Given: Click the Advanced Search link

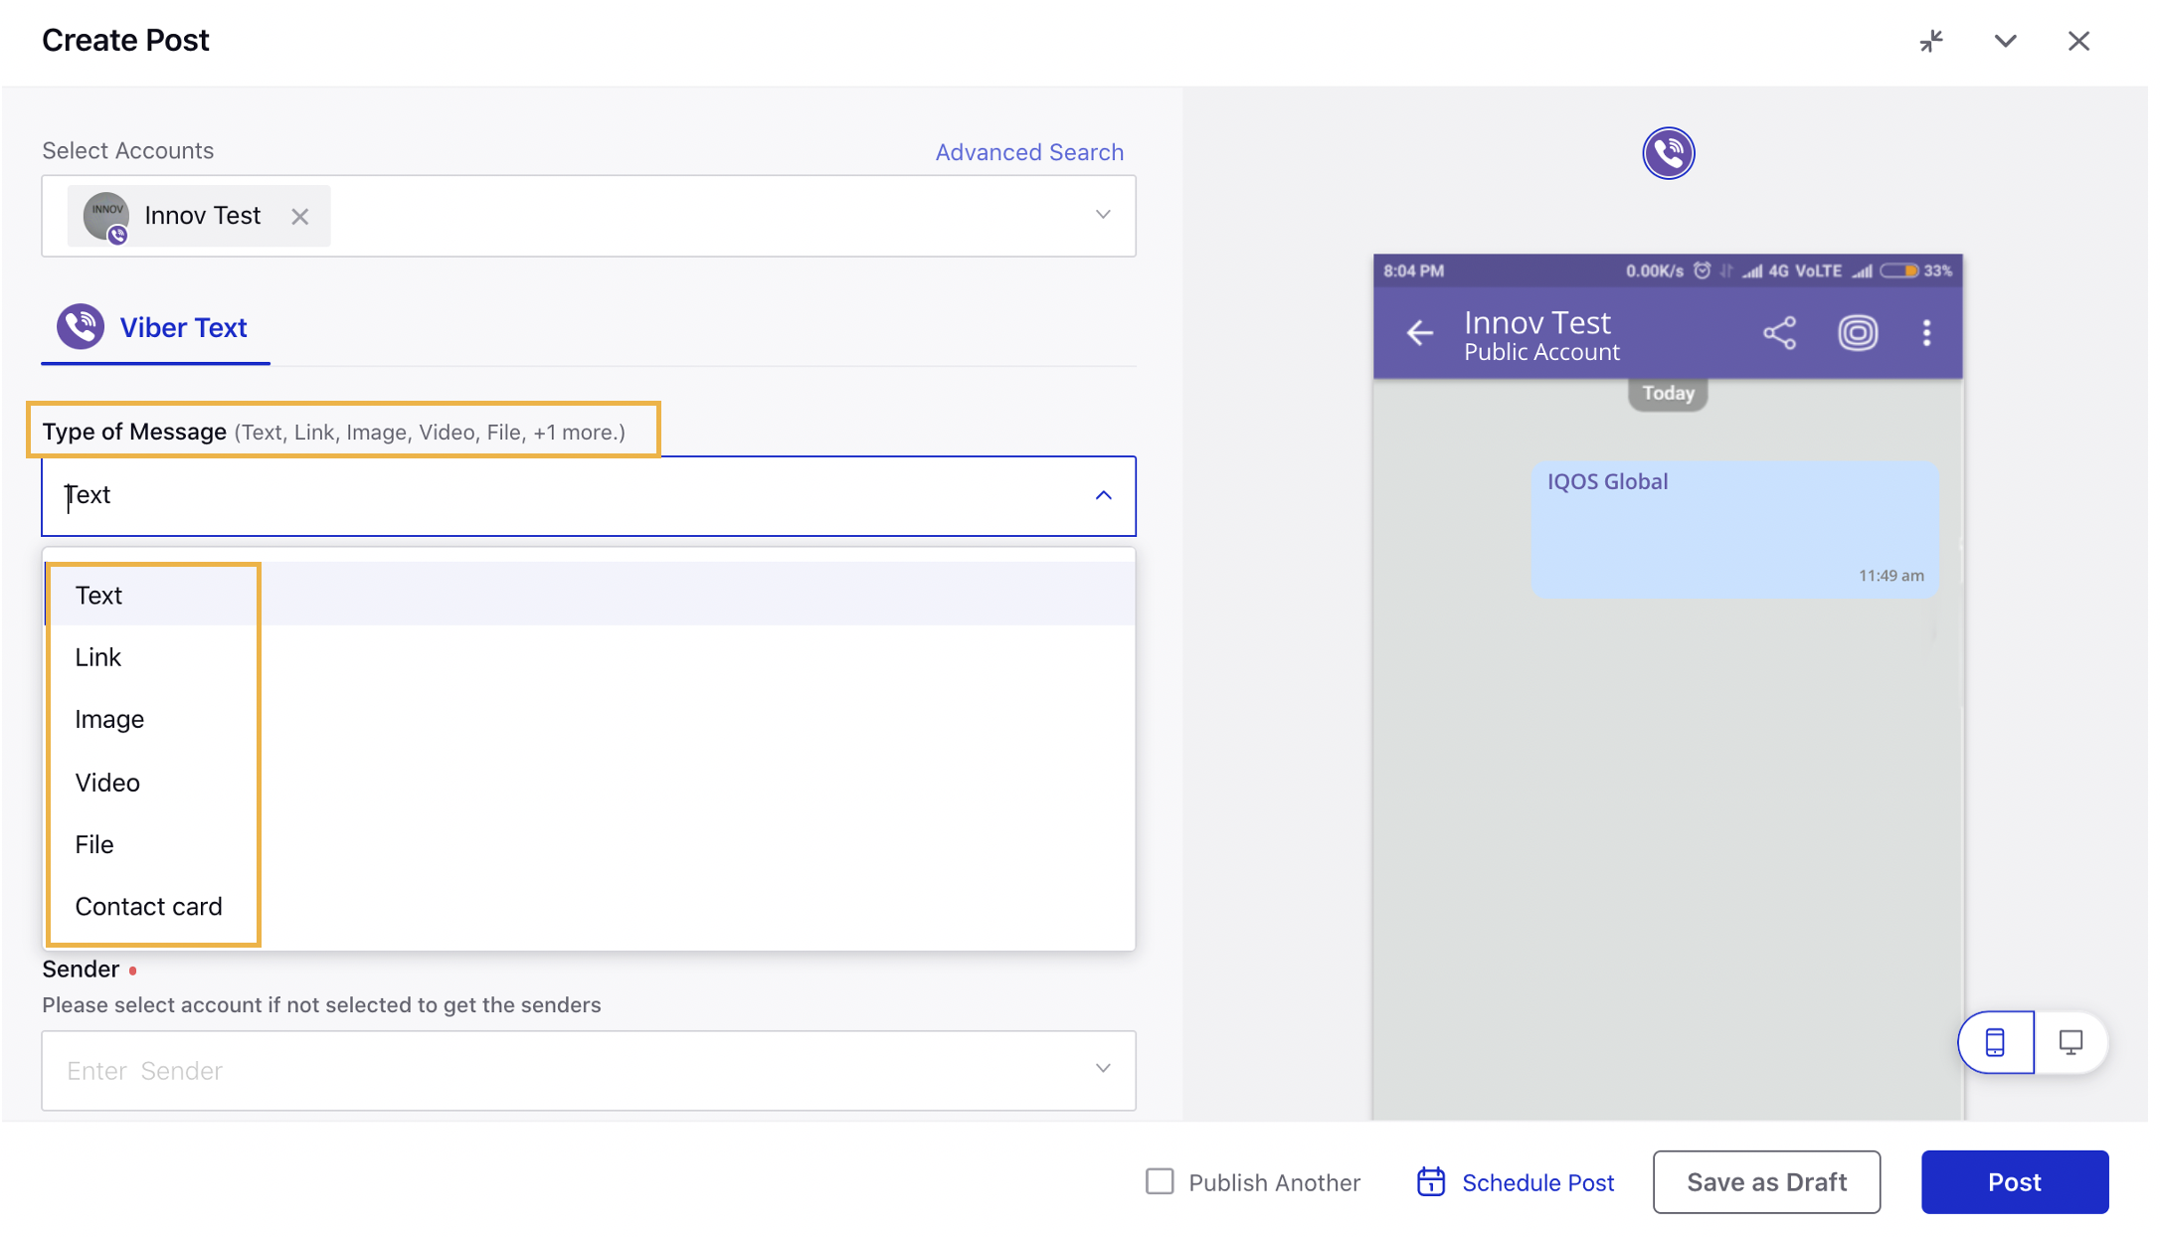Looking at the screenshot, I should [x=1028, y=151].
